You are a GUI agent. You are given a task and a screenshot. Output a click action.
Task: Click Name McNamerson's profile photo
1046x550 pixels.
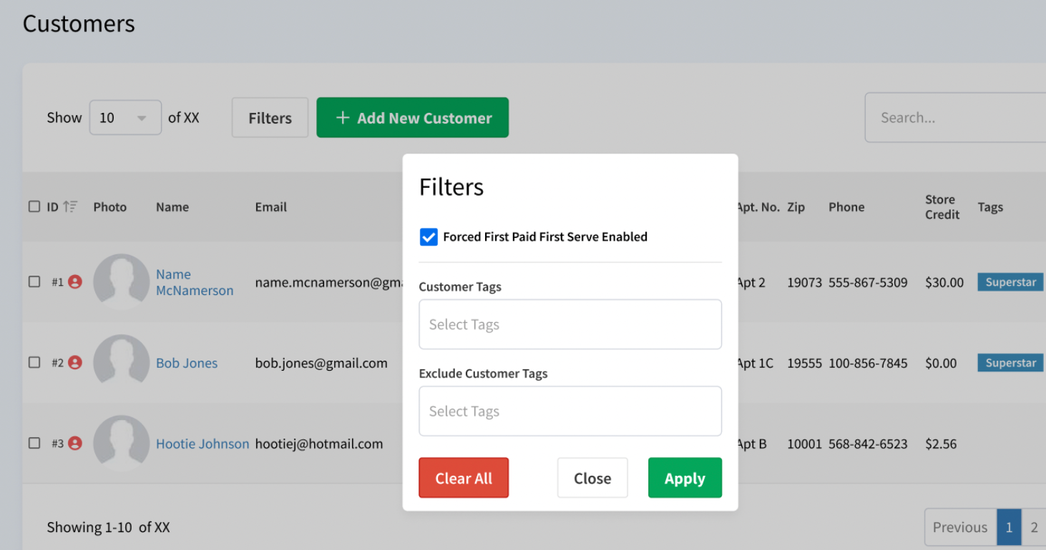tap(122, 281)
